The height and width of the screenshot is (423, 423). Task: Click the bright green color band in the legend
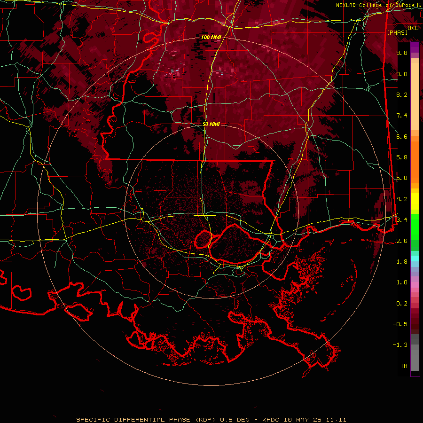click(415, 227)
